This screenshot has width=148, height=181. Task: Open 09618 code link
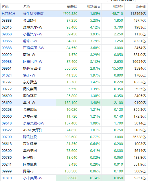(x=7, y=123)
